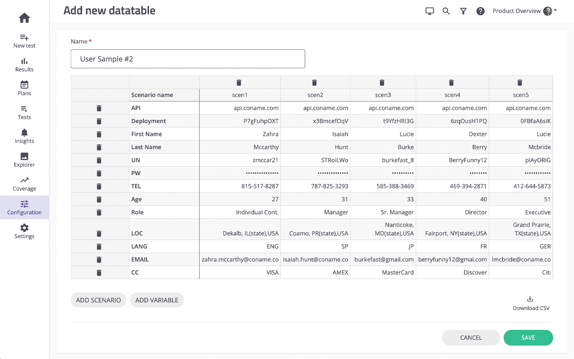Delete the scen3 scenario column
The image size is (574, 359).
tap(382, 82)
